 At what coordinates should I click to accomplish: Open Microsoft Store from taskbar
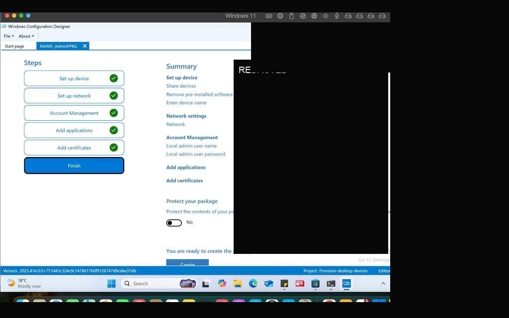tap(315, 284)
